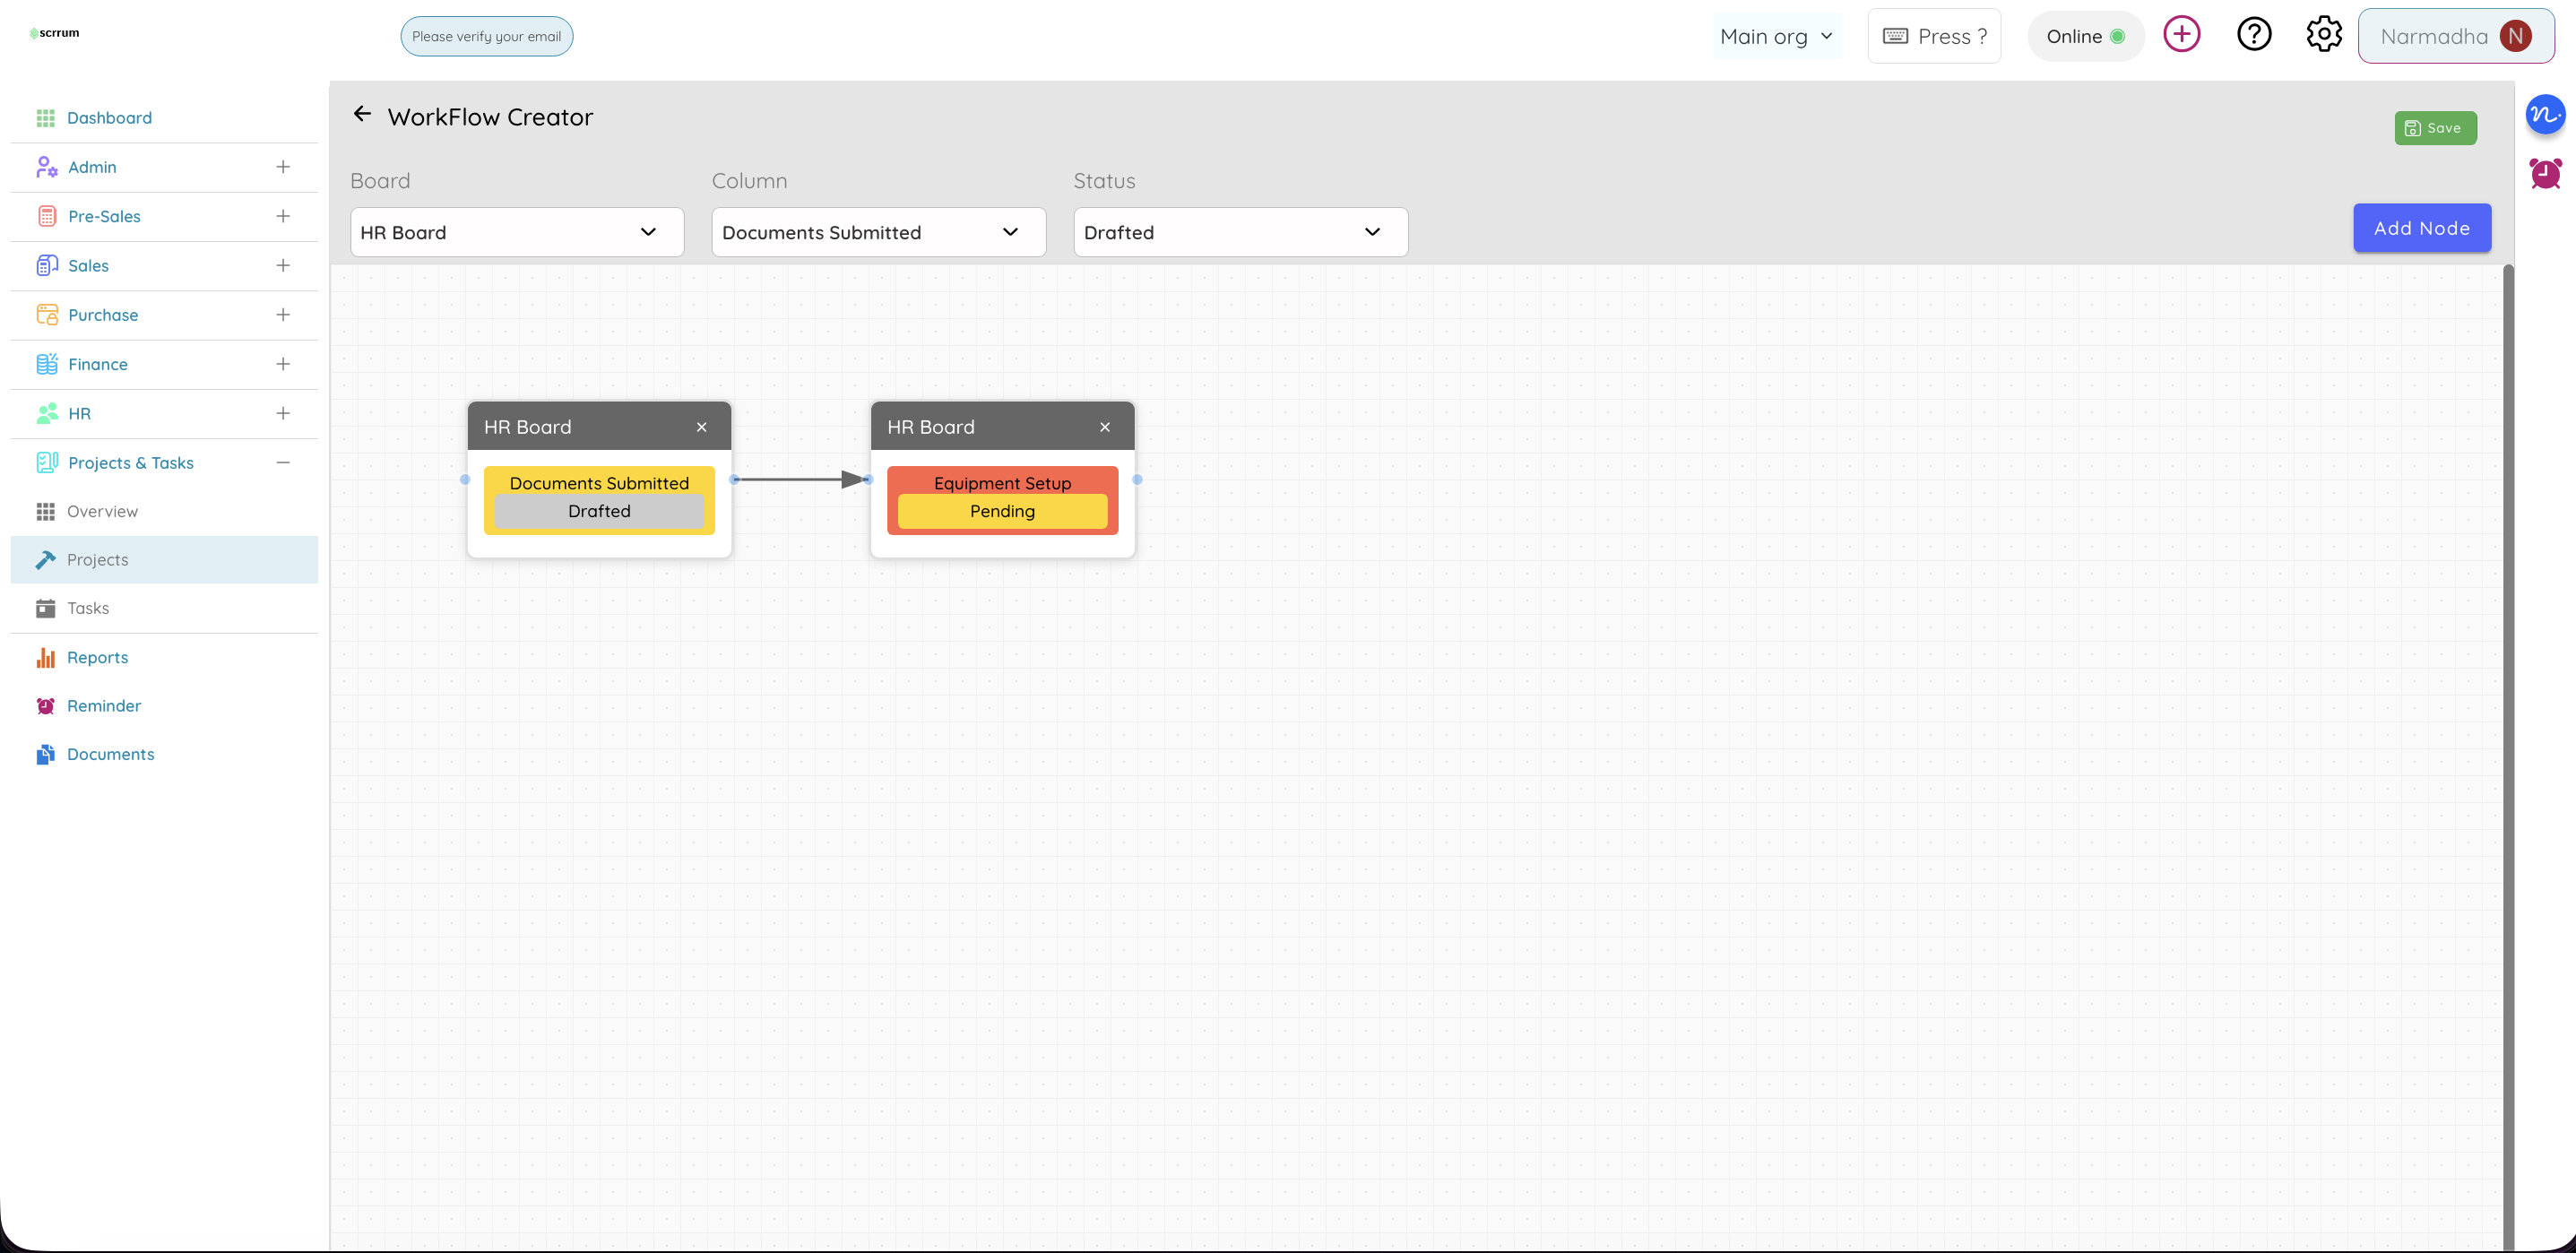Remove the Equipment Setup node with its X
The image size is (2576, 1253).
(x=1104, y=427)
